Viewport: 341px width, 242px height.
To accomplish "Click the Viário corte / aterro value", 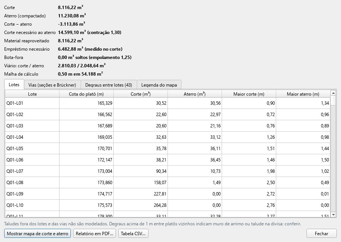I will tap(81, 65).
